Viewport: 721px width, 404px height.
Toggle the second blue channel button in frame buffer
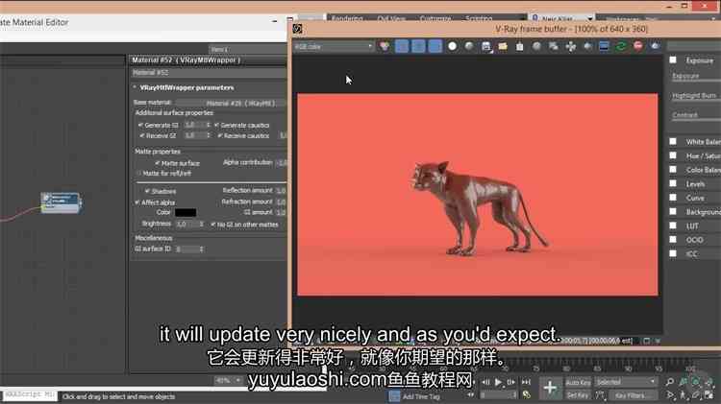(418, 46)
